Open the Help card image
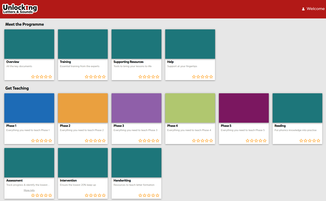The width and height of the screenshot is (326, 201). [190, 44]
